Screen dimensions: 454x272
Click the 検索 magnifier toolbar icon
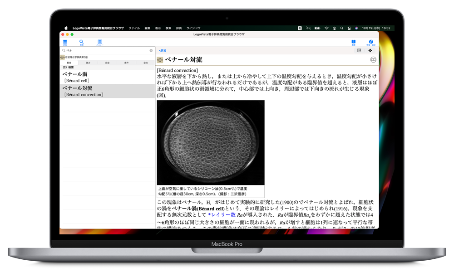[x=81, y=42]
